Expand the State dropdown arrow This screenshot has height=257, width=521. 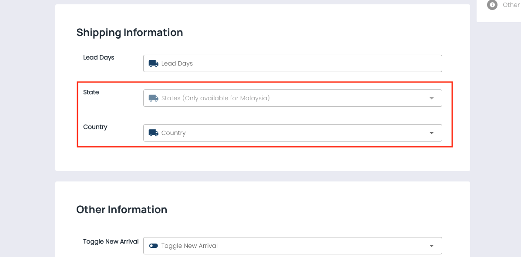pos(431,98)
